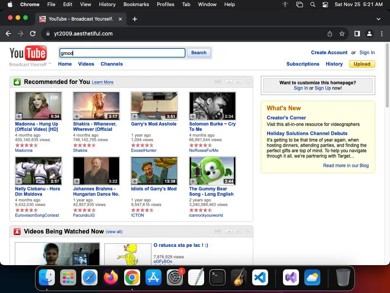Close the Recommended for You module

click(x=248, y=82)
